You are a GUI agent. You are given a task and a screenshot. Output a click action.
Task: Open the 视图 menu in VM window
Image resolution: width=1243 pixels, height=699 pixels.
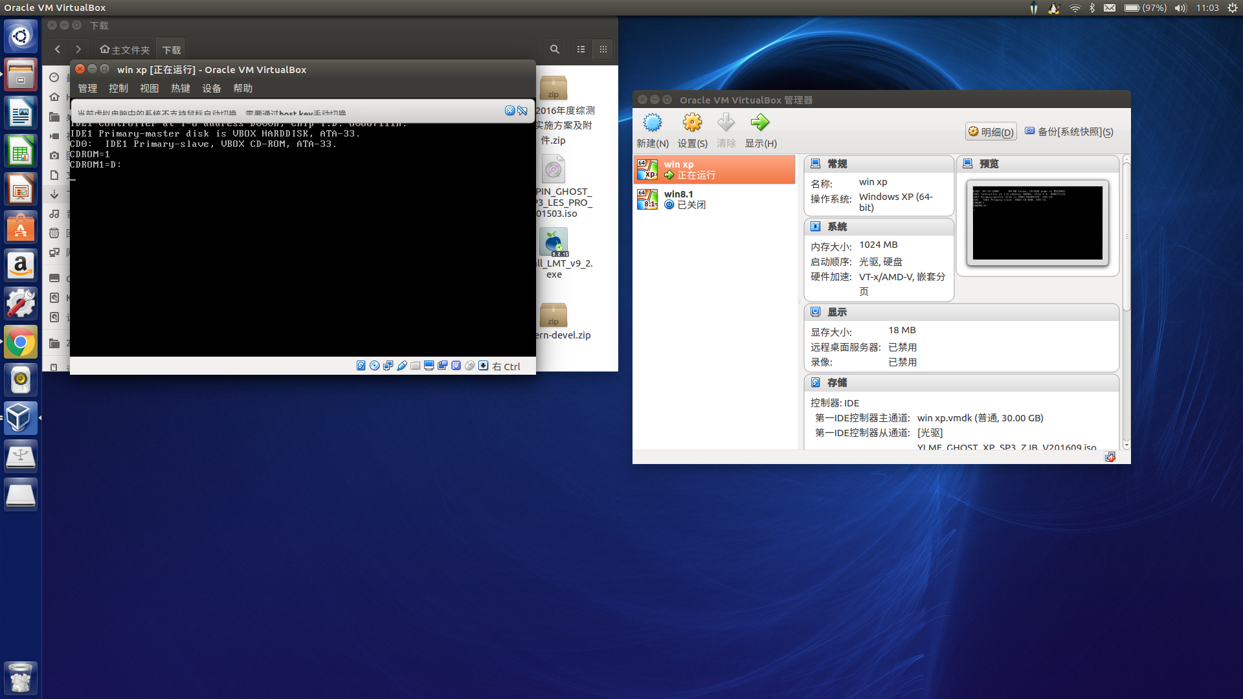150,89
